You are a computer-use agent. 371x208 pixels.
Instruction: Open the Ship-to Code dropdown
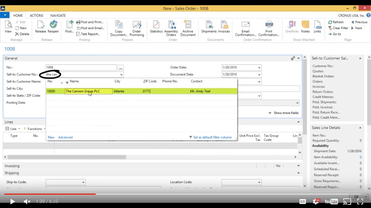pos(83,182)
